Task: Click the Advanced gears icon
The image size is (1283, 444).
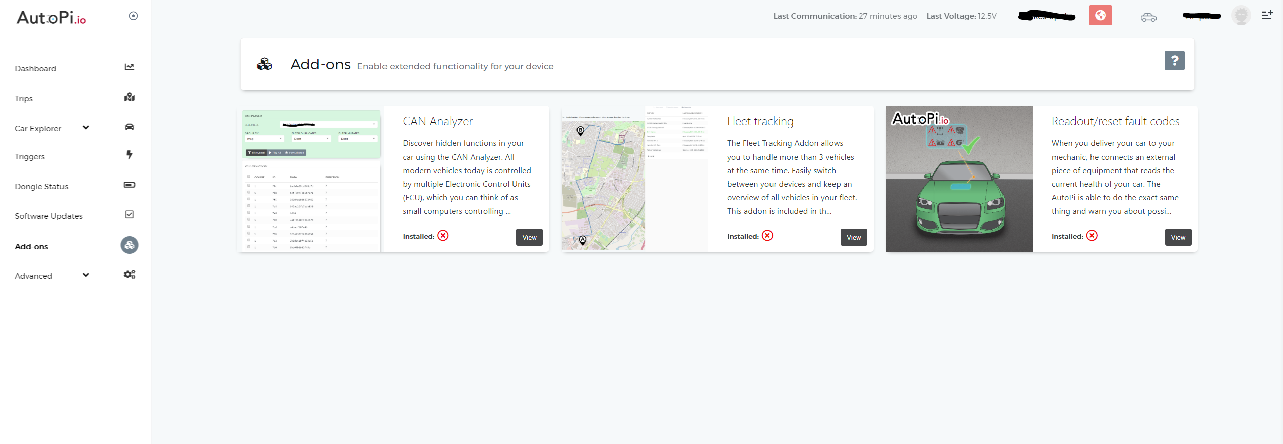Action: (130, 274)
